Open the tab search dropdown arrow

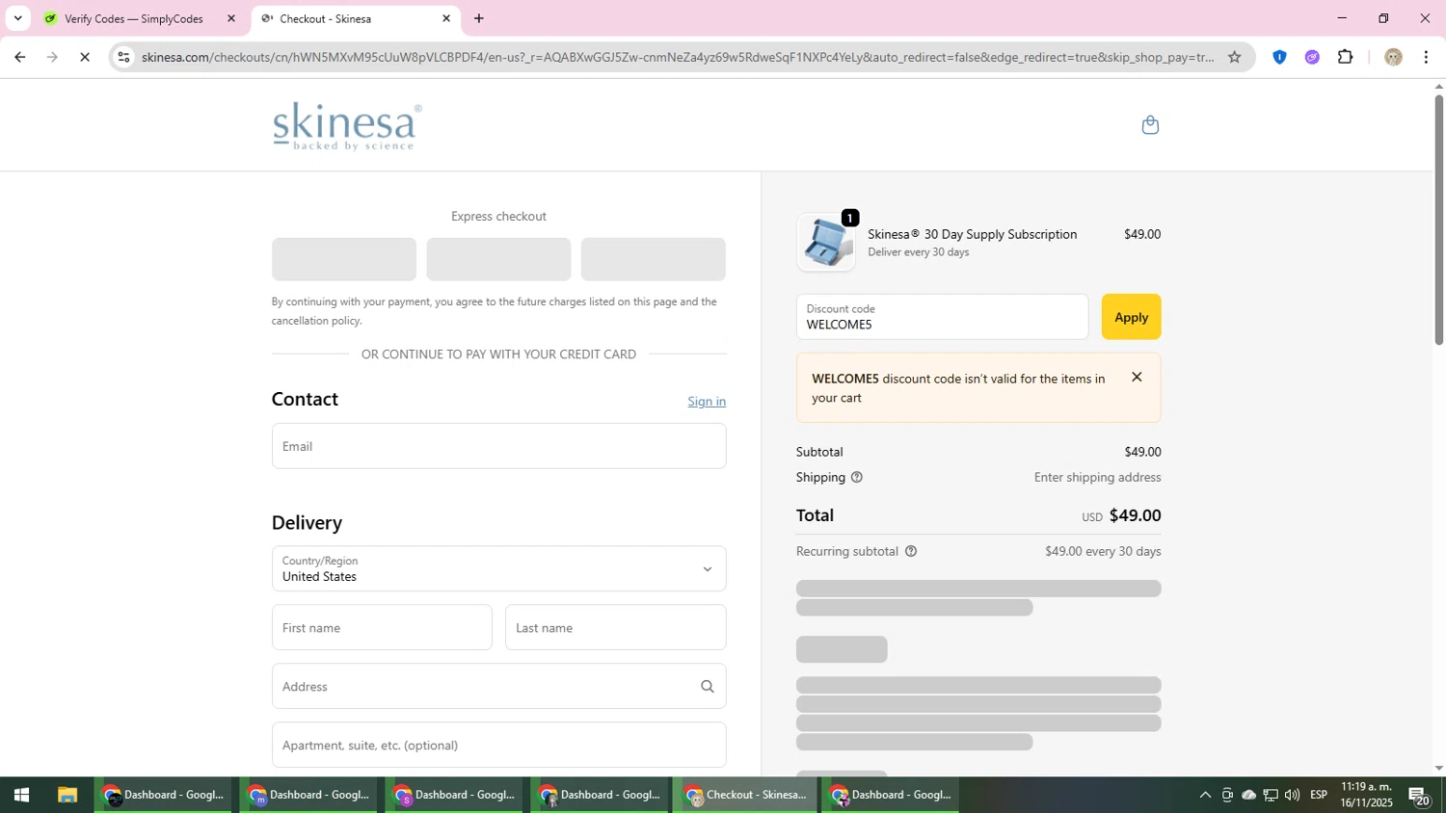pyautogui.click(x=17, y=18)
